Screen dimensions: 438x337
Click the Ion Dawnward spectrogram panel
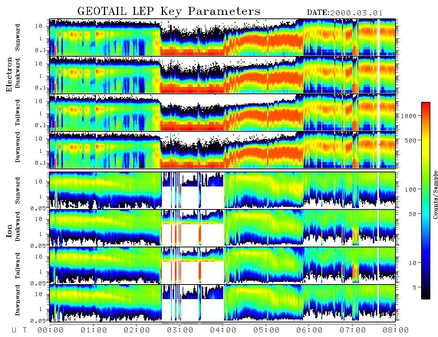click(x=222, y=303)
